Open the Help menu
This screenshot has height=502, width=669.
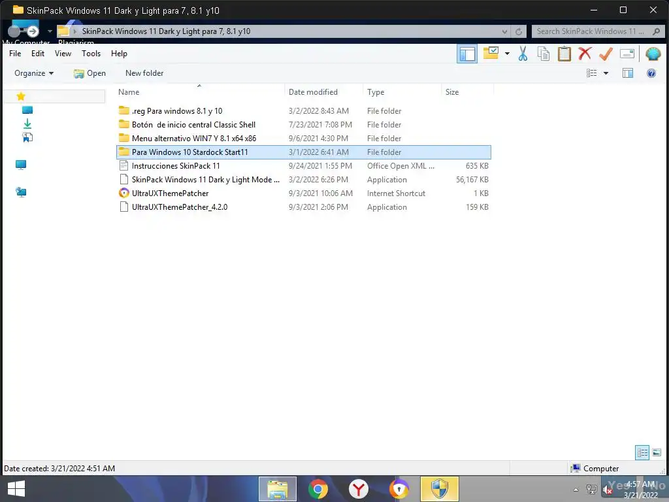tap(119, 54)
